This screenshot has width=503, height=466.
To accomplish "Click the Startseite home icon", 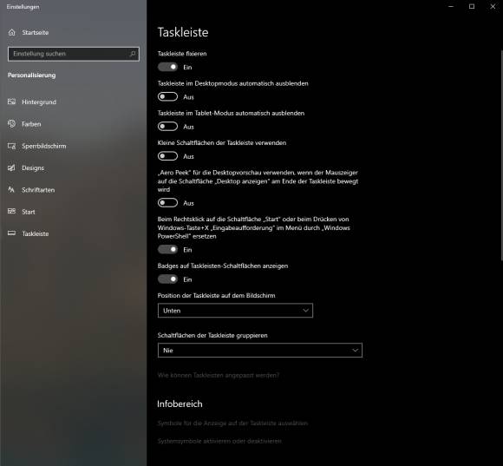I will point(12,32).
